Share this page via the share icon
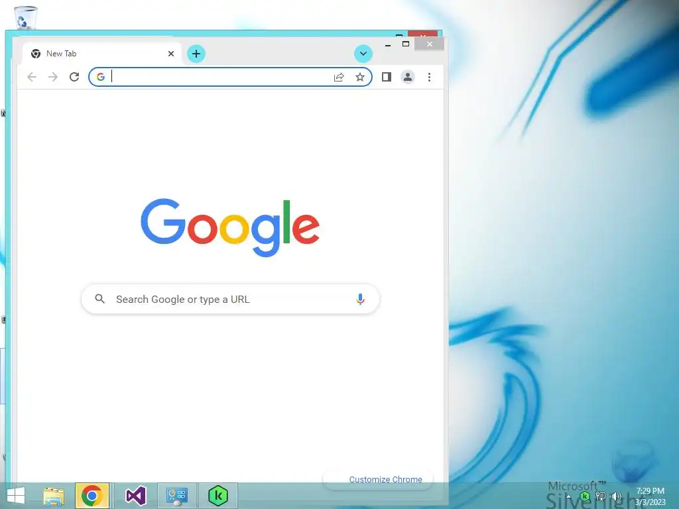This screenshot has width=679, height=509. point(339,77)
